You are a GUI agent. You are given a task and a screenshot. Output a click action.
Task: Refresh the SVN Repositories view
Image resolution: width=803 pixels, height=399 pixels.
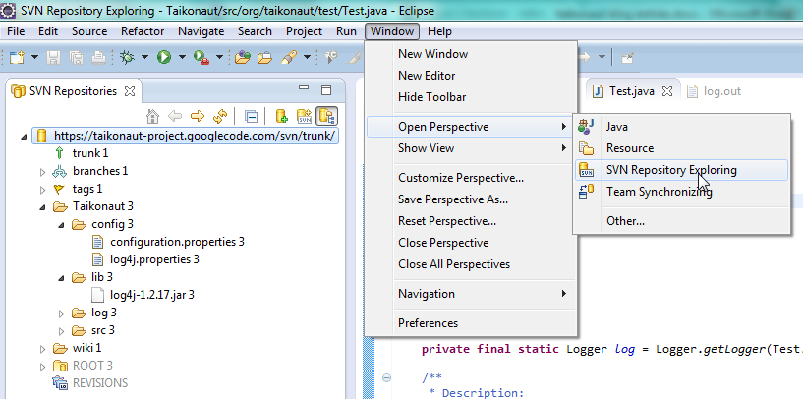(x=220, y=117)
